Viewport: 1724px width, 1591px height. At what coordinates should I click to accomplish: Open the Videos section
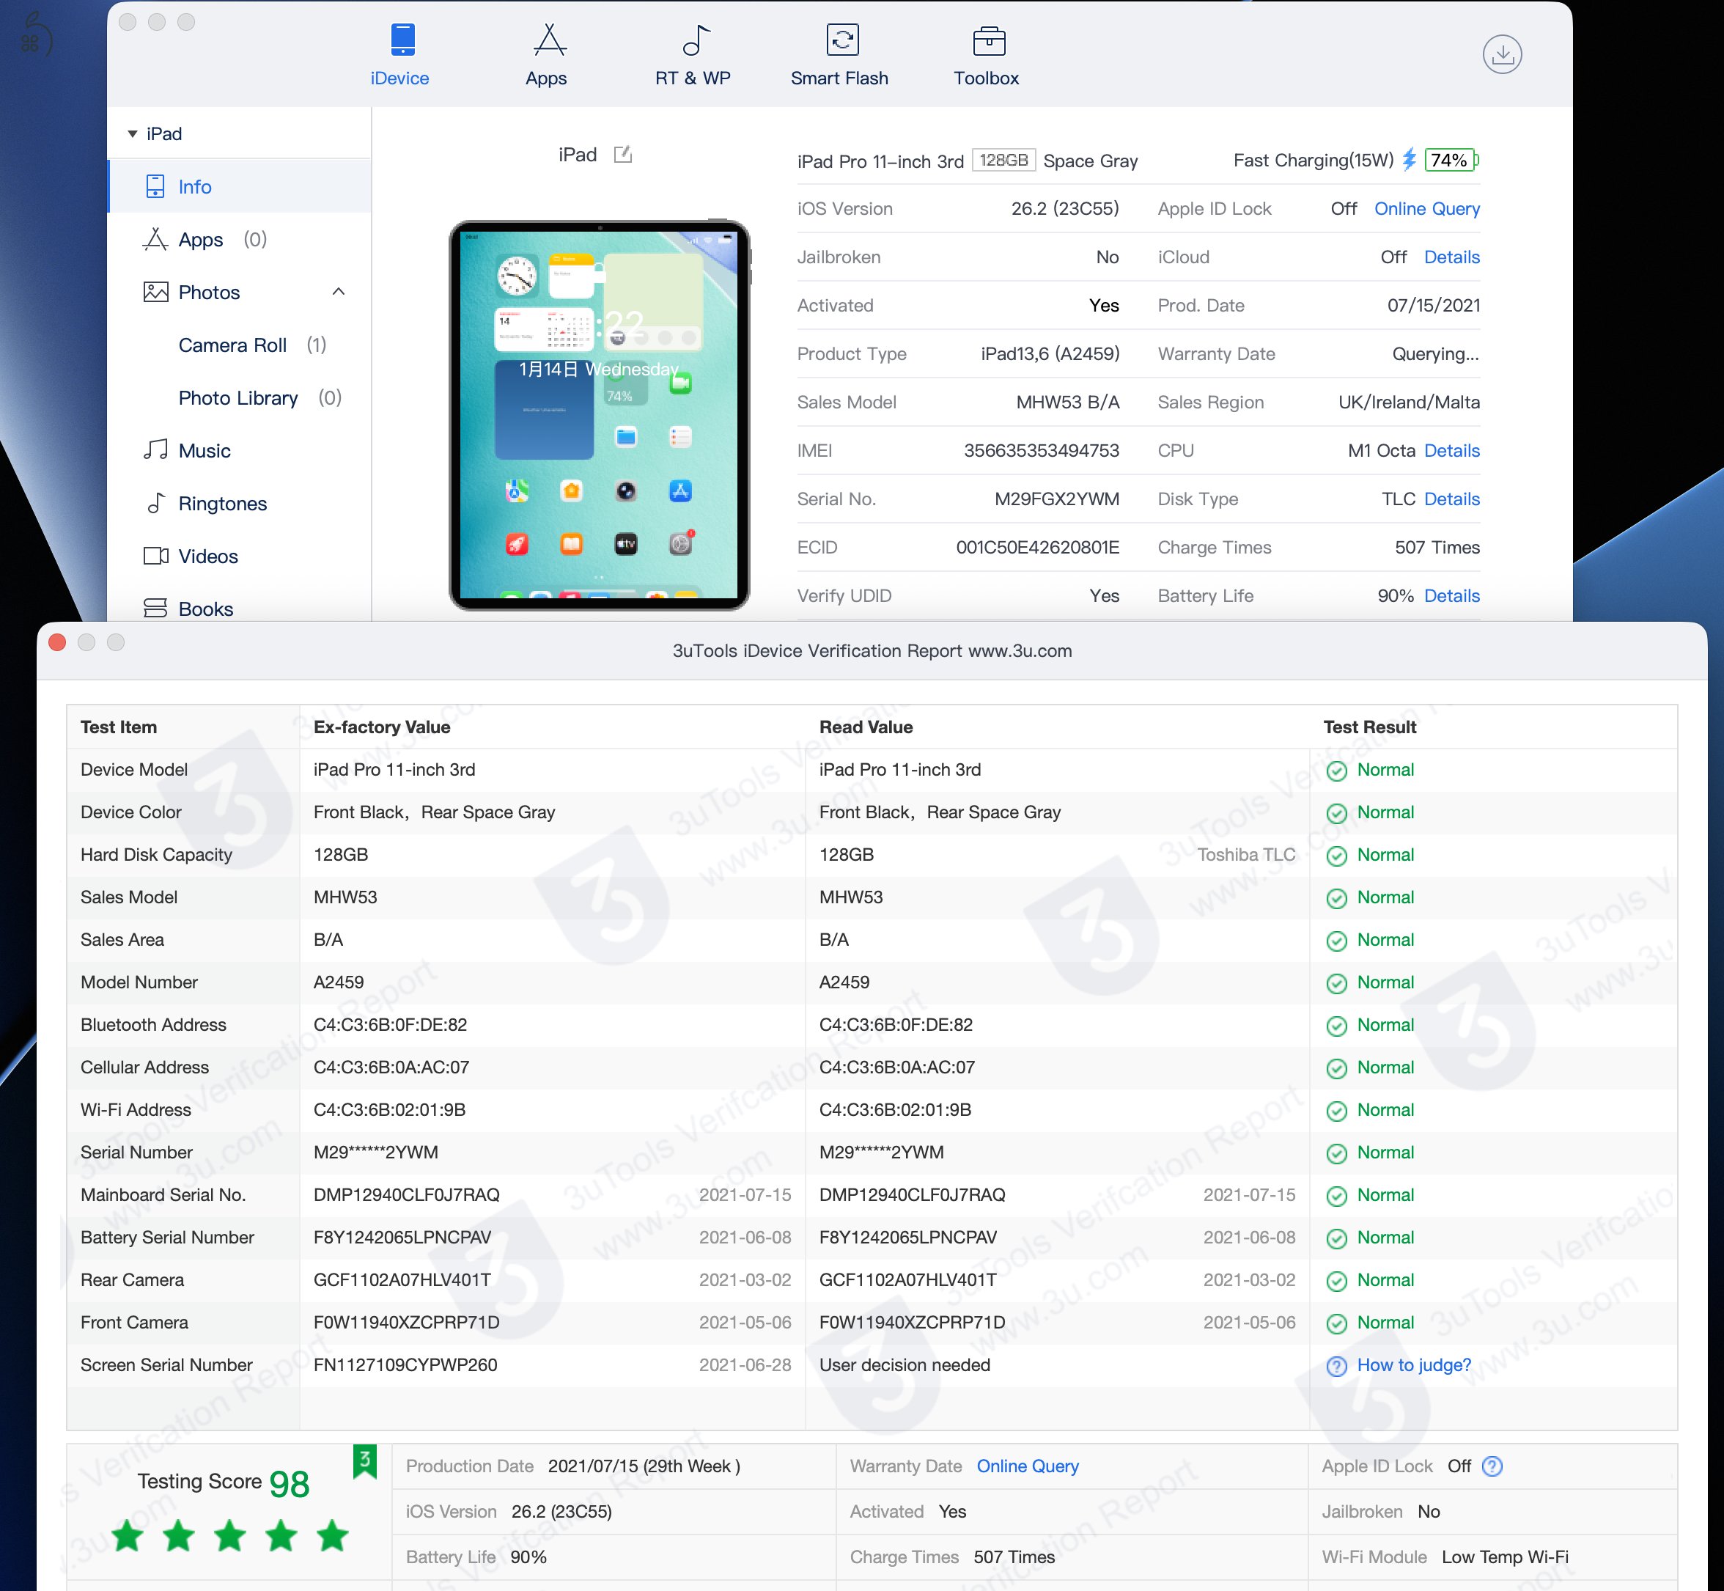[x=207, y=555]
